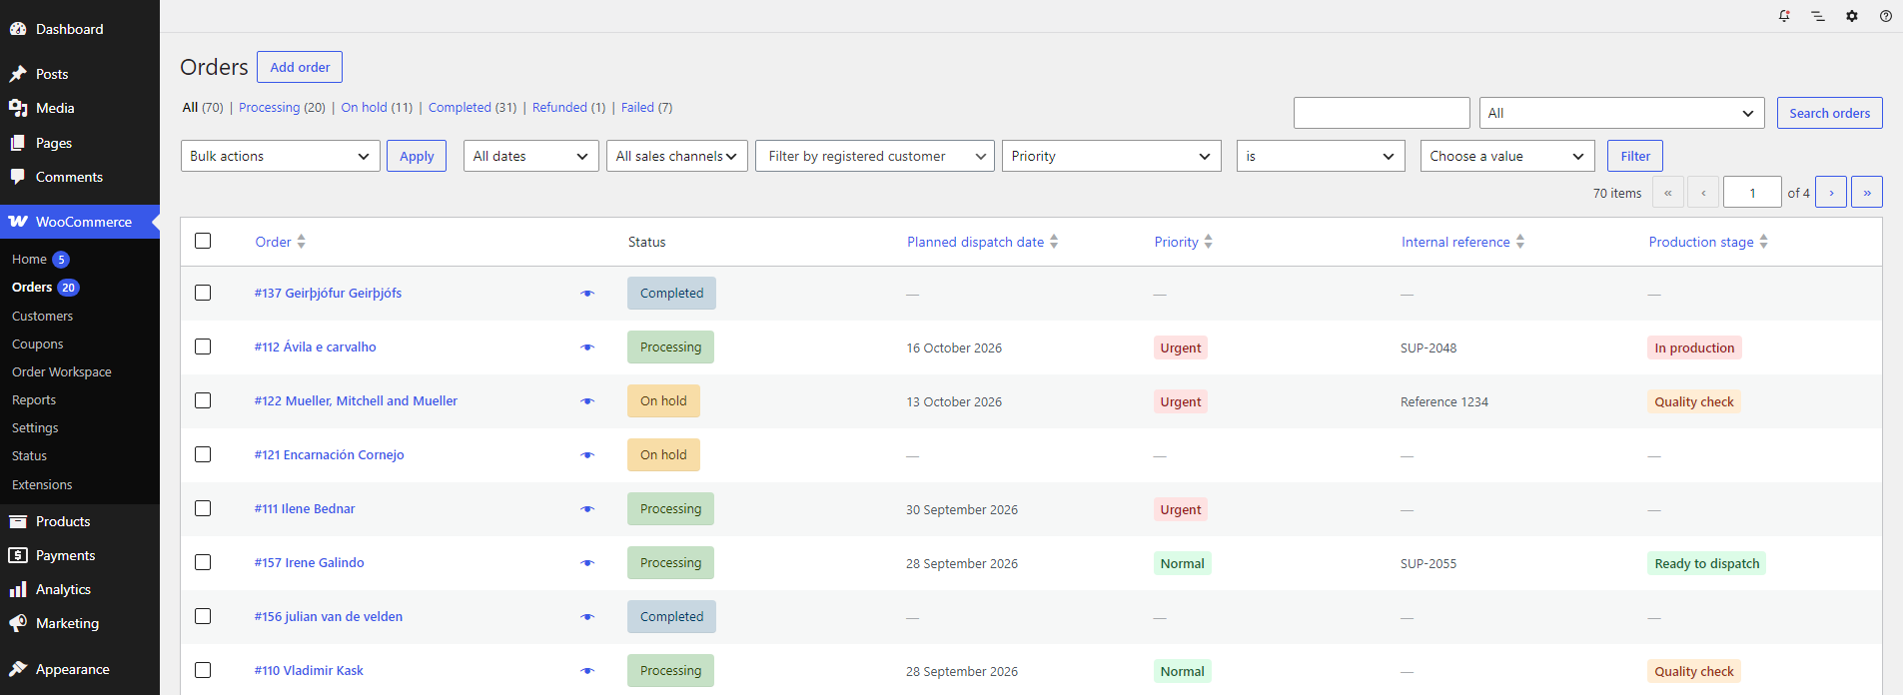
Task: Click the WooCommerce logo icon
Action: (18, 222)
